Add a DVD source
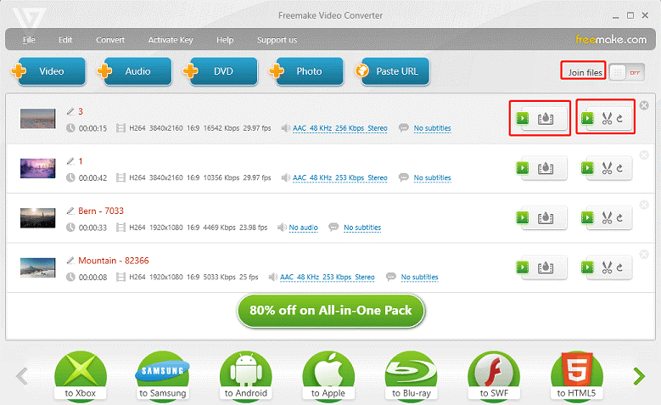The width and height of the screenshot is (661, 405). (x=221, y=71)
